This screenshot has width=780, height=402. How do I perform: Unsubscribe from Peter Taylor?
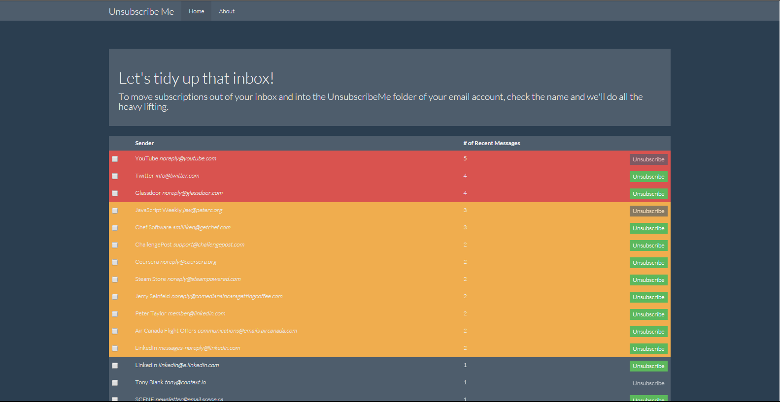(648, 314)
